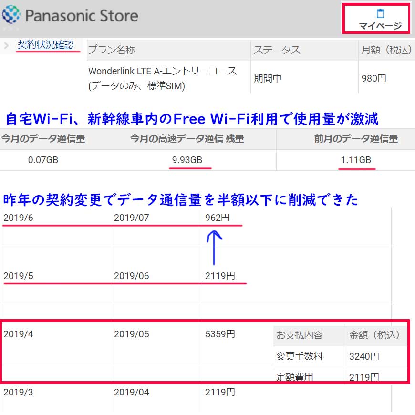The width and height of the screenshot is (415, 415).
Task: Click the 9.93GB remaining data value
Action: pos(187,160)
